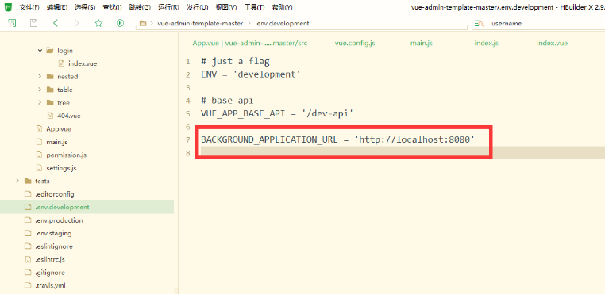Switch to the main.js editor tab
This screenshot has width=605, height=294.
click(x=422, y=43)
